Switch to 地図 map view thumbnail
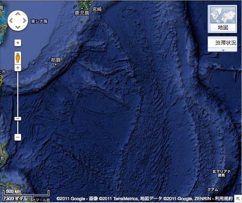Screen dimensions: 242x203 pos(222,19)
